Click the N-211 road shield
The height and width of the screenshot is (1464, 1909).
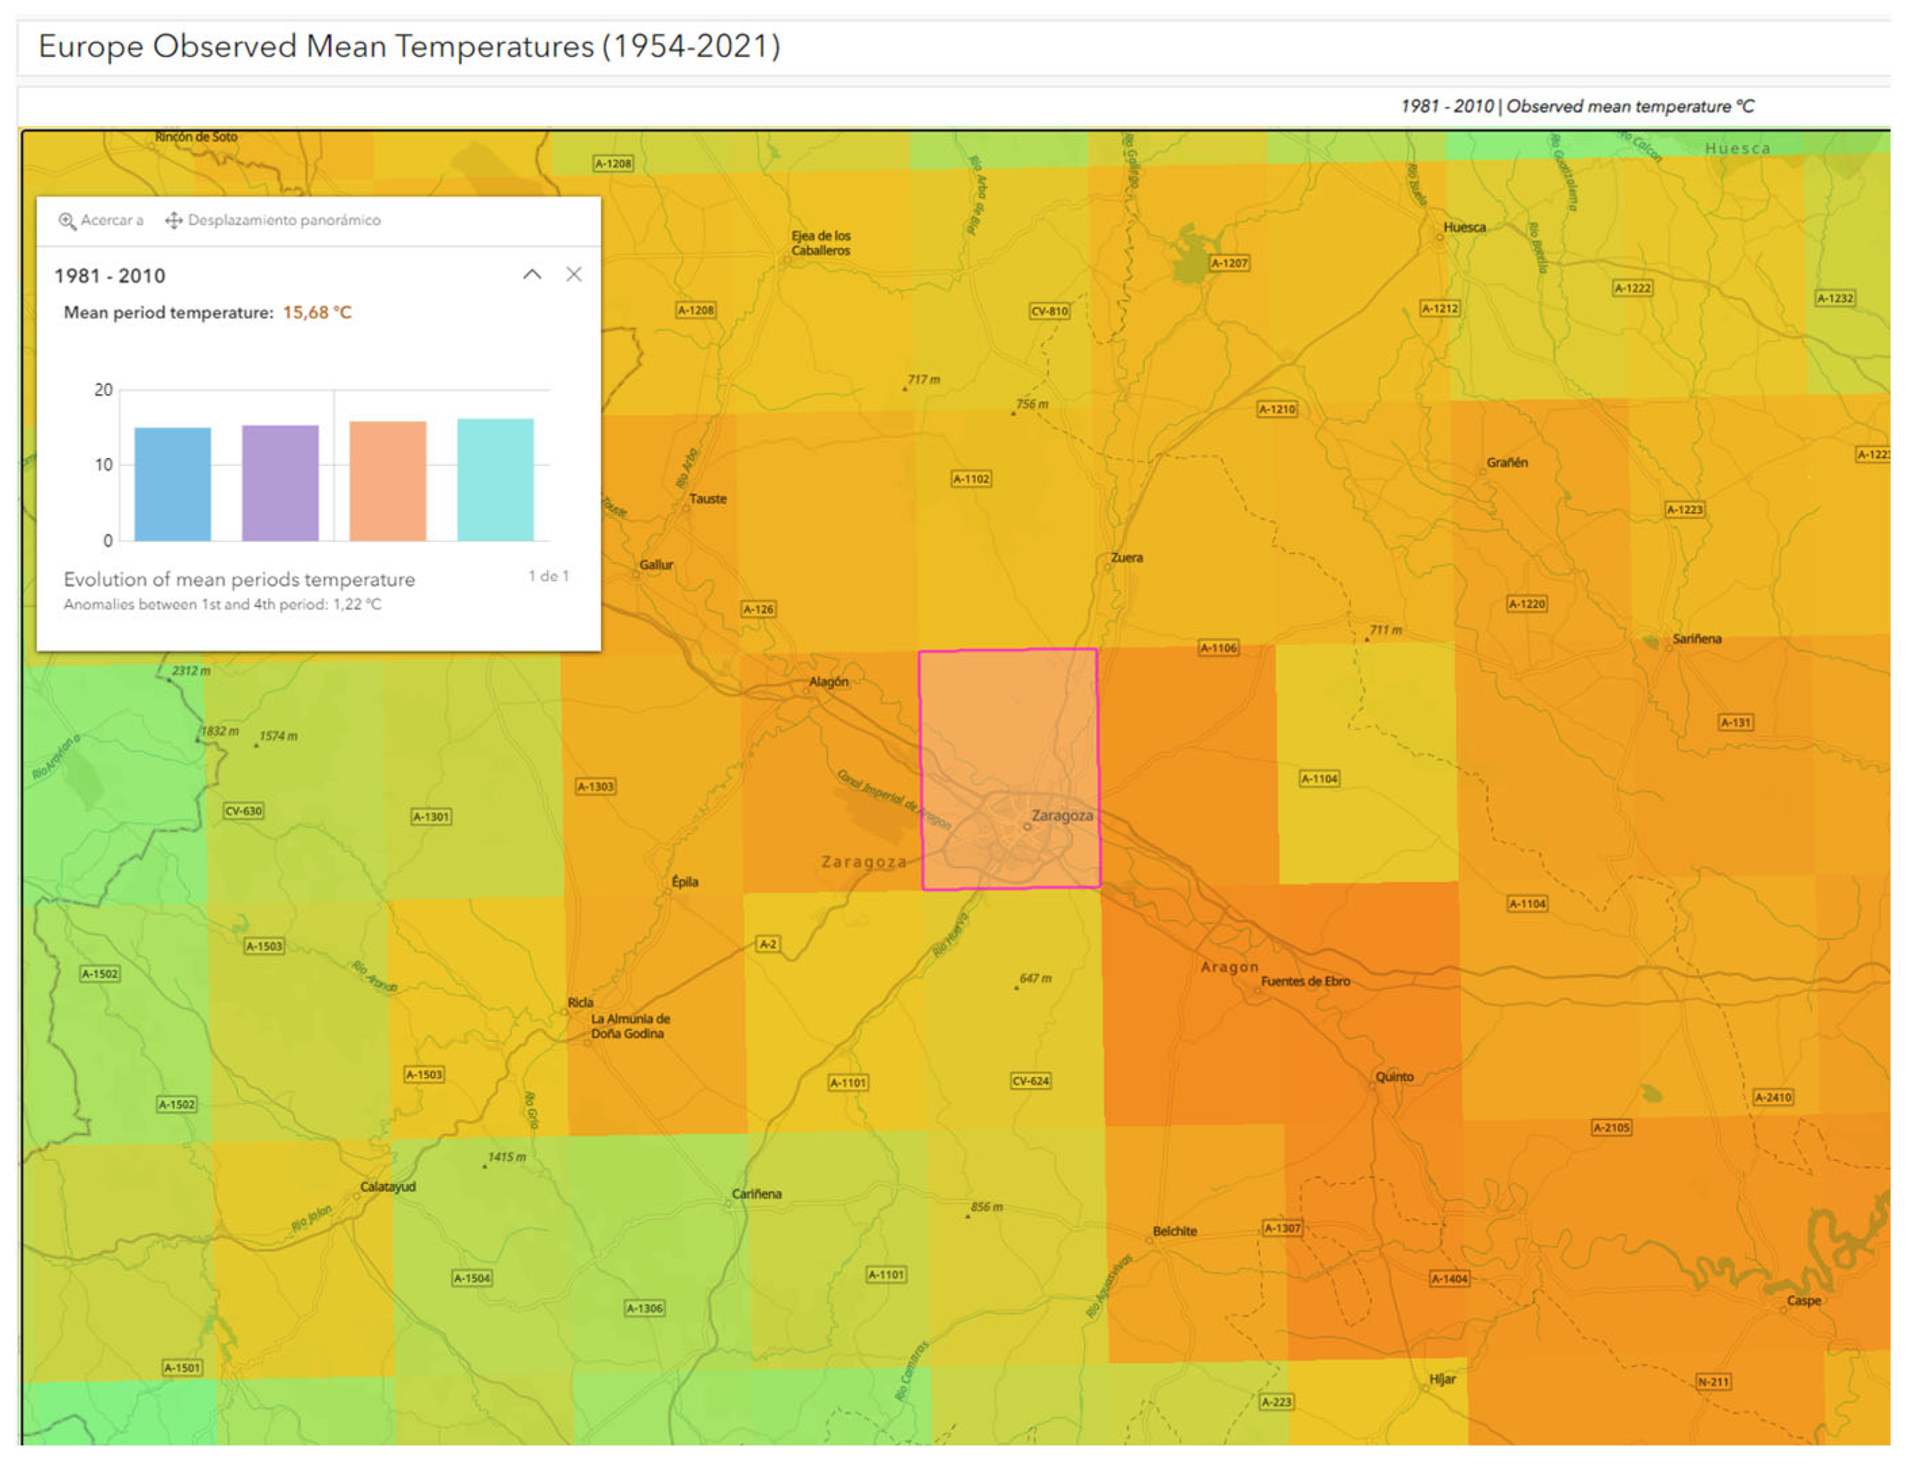pyautogui.click(x=1713, y=1381)
